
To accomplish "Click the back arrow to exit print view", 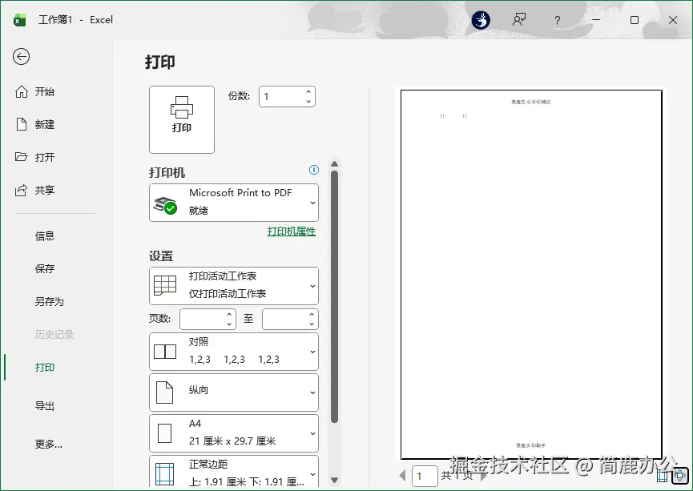I will 22,57.
